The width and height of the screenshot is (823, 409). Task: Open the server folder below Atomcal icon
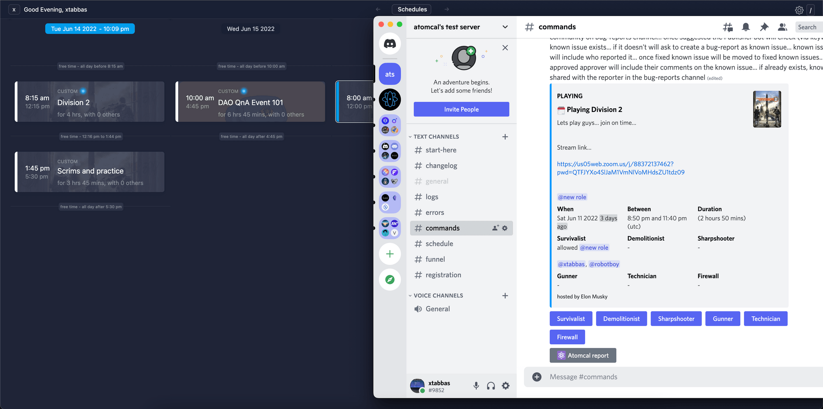click(390, 125)
